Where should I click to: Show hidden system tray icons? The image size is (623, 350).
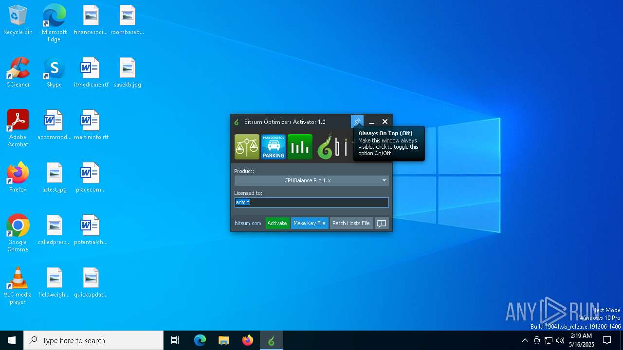[x=525, y=340]
